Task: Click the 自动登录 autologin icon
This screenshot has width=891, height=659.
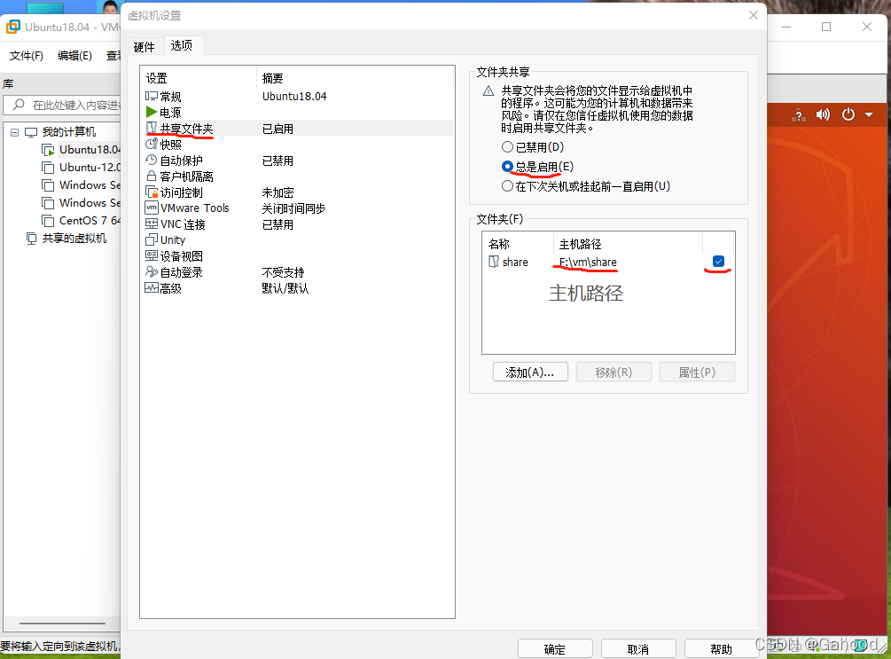Action: [151, 271]
